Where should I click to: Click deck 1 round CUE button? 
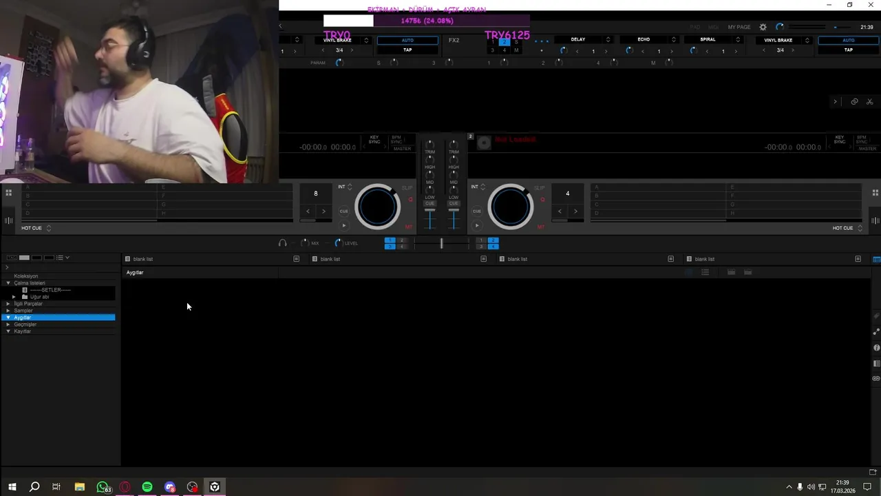[344, 211]
